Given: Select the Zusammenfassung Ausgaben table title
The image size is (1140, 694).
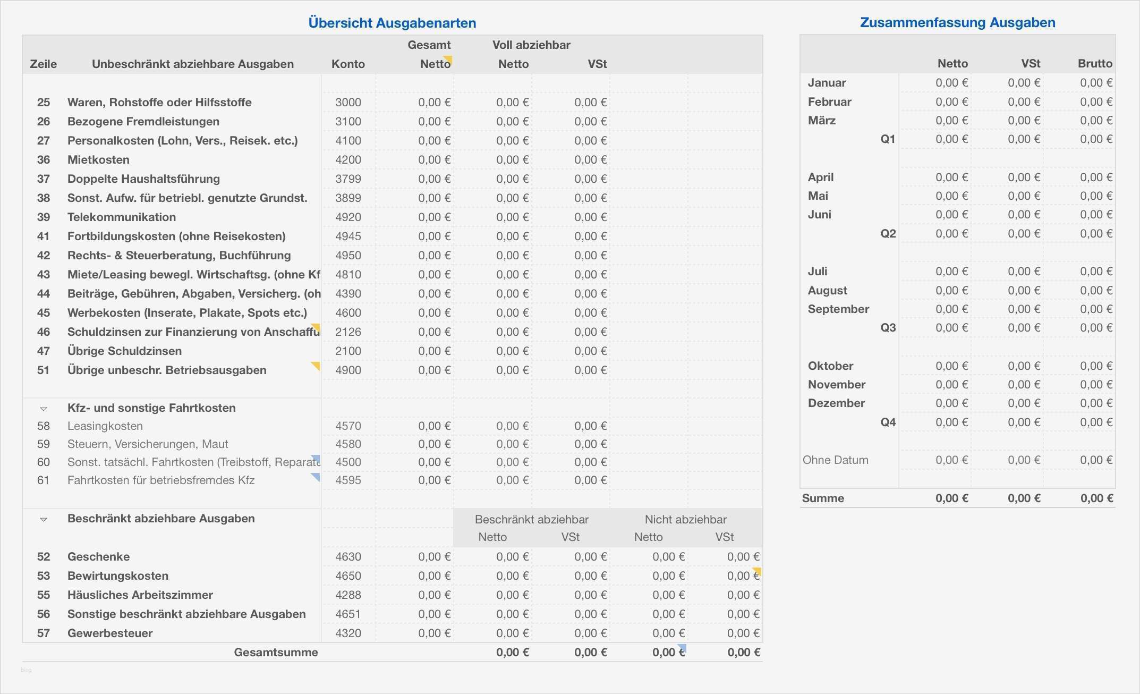Looking at the screenshot, I should (x=957, y=22).
